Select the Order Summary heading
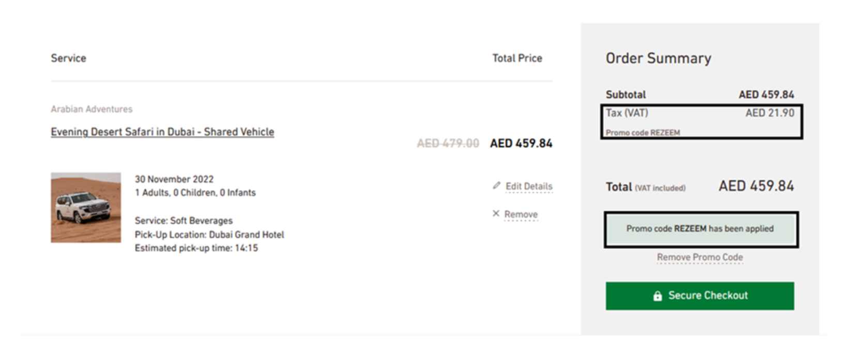Image resolution: width=848 pixels, height=357 pixels. click(658, 58)
